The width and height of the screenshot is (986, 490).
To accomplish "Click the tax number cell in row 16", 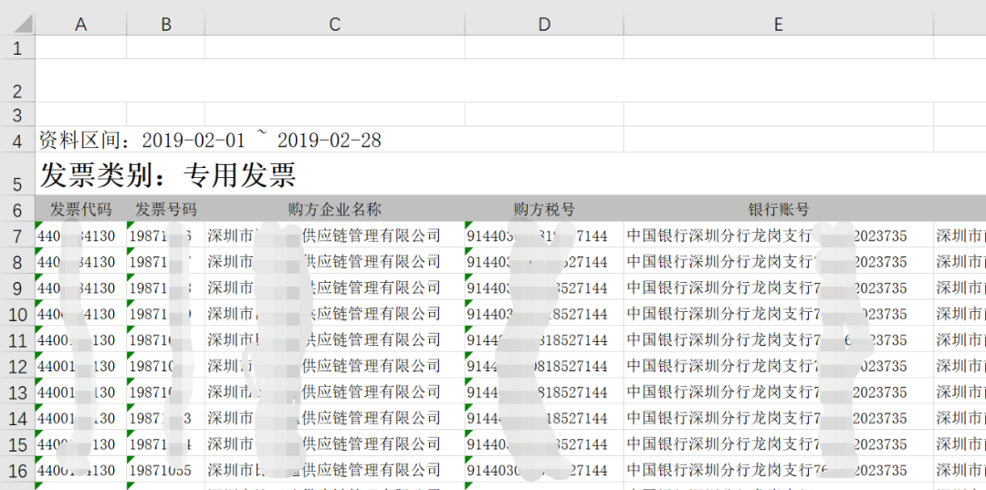I will click(544, 470).
